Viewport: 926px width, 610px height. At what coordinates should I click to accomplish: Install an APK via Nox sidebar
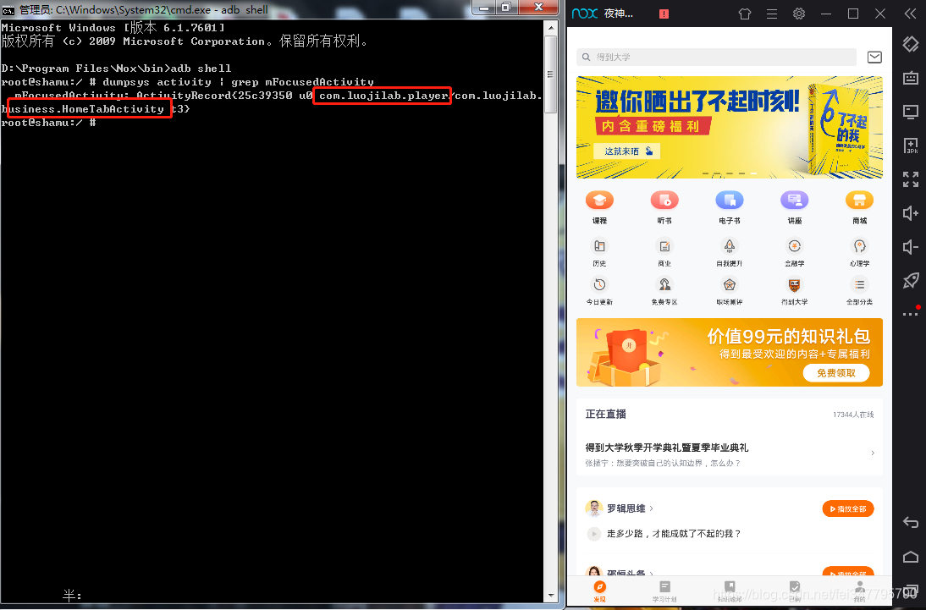(910, 146)
